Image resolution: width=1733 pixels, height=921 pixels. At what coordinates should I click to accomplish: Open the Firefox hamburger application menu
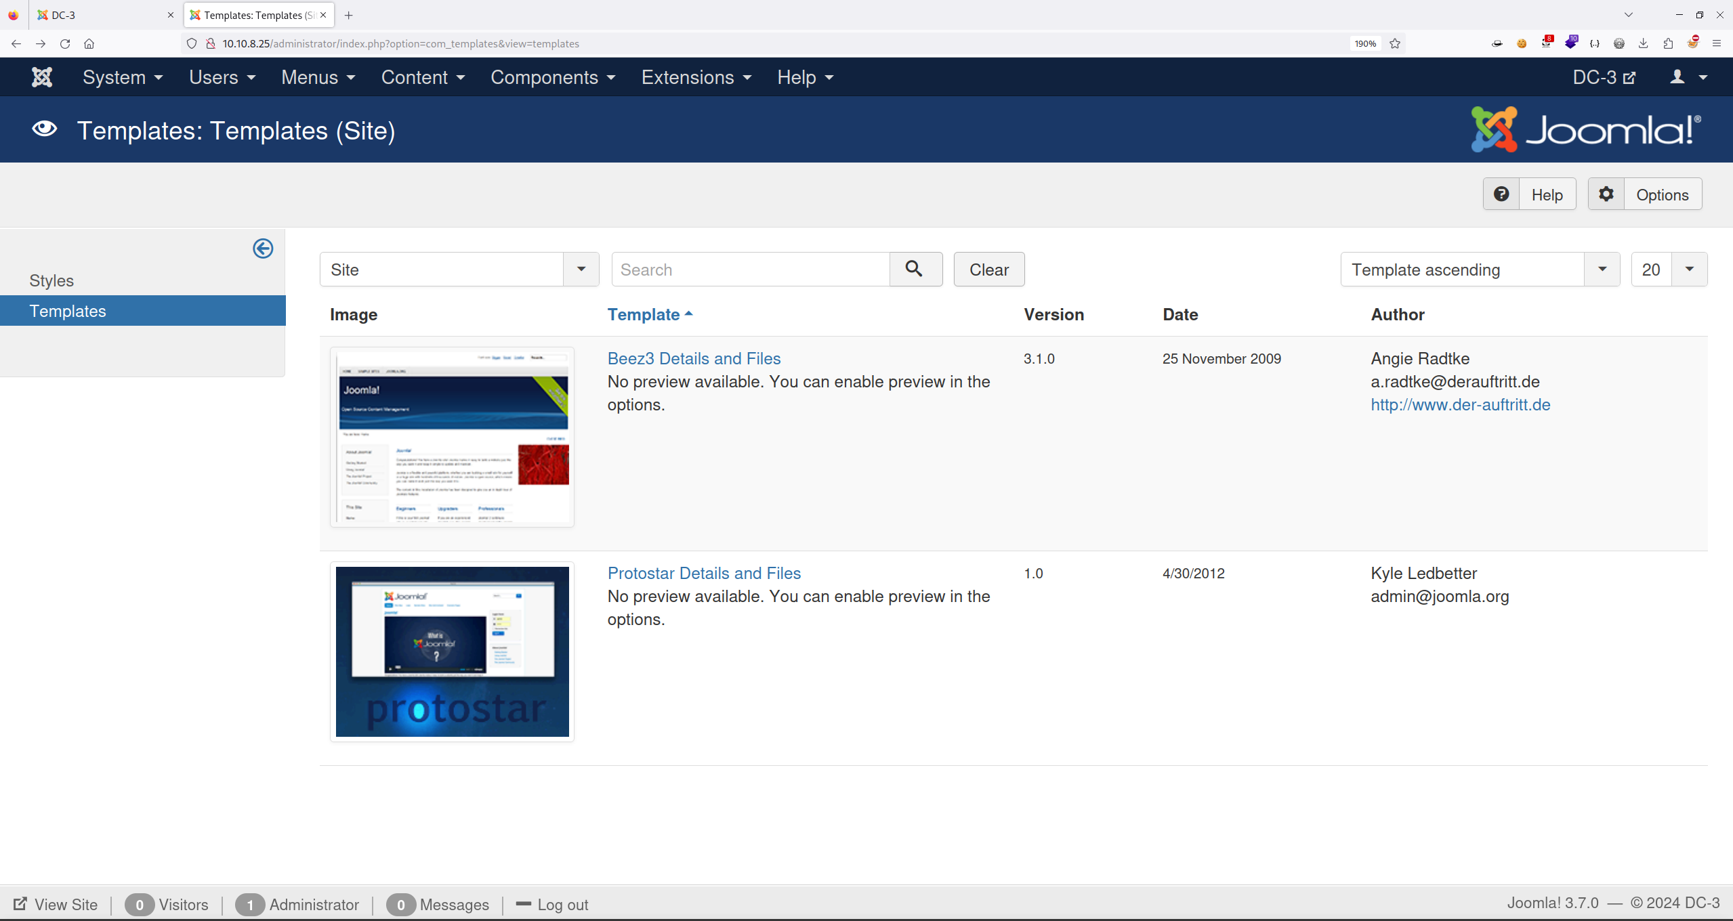click(x=1717, y=43)
